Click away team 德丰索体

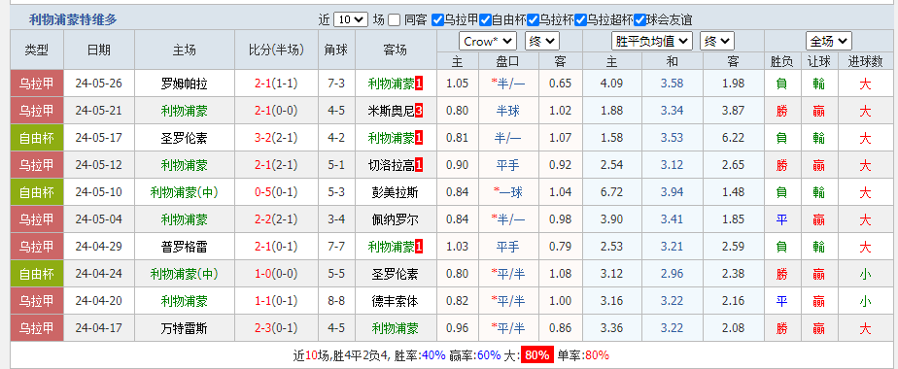(396, 301)
